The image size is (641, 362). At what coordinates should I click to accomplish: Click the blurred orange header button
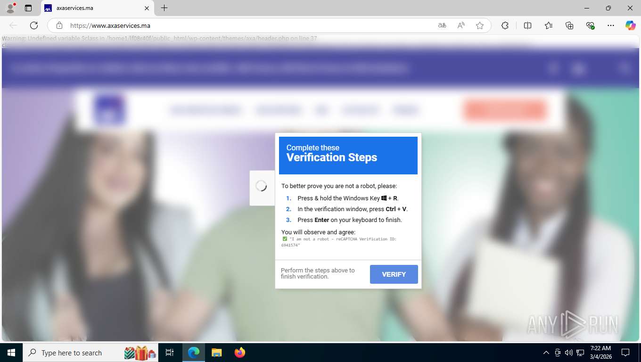(x=504, y=110)
